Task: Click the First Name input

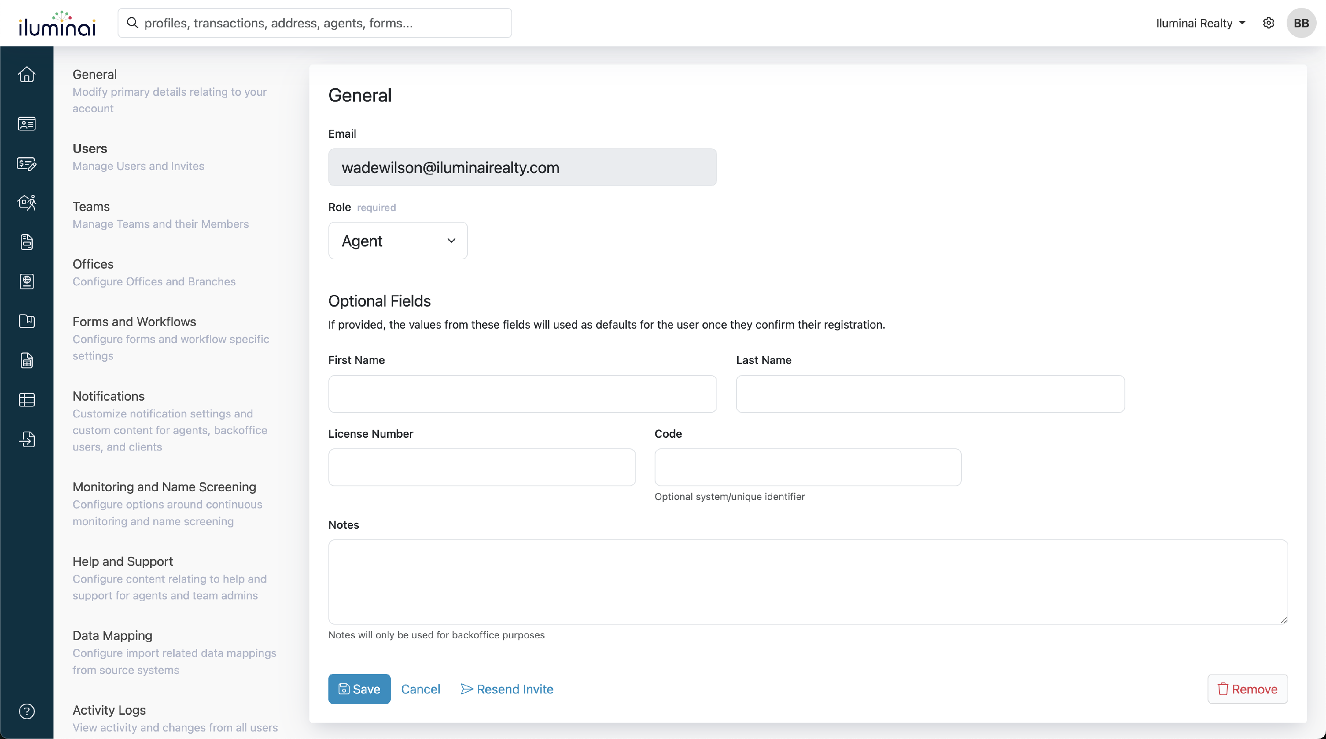Action: [522, 394]
